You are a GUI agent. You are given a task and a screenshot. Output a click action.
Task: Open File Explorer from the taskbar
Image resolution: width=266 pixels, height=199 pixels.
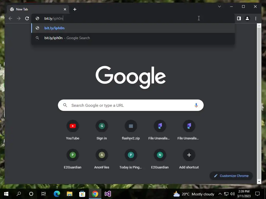(70, 194)
